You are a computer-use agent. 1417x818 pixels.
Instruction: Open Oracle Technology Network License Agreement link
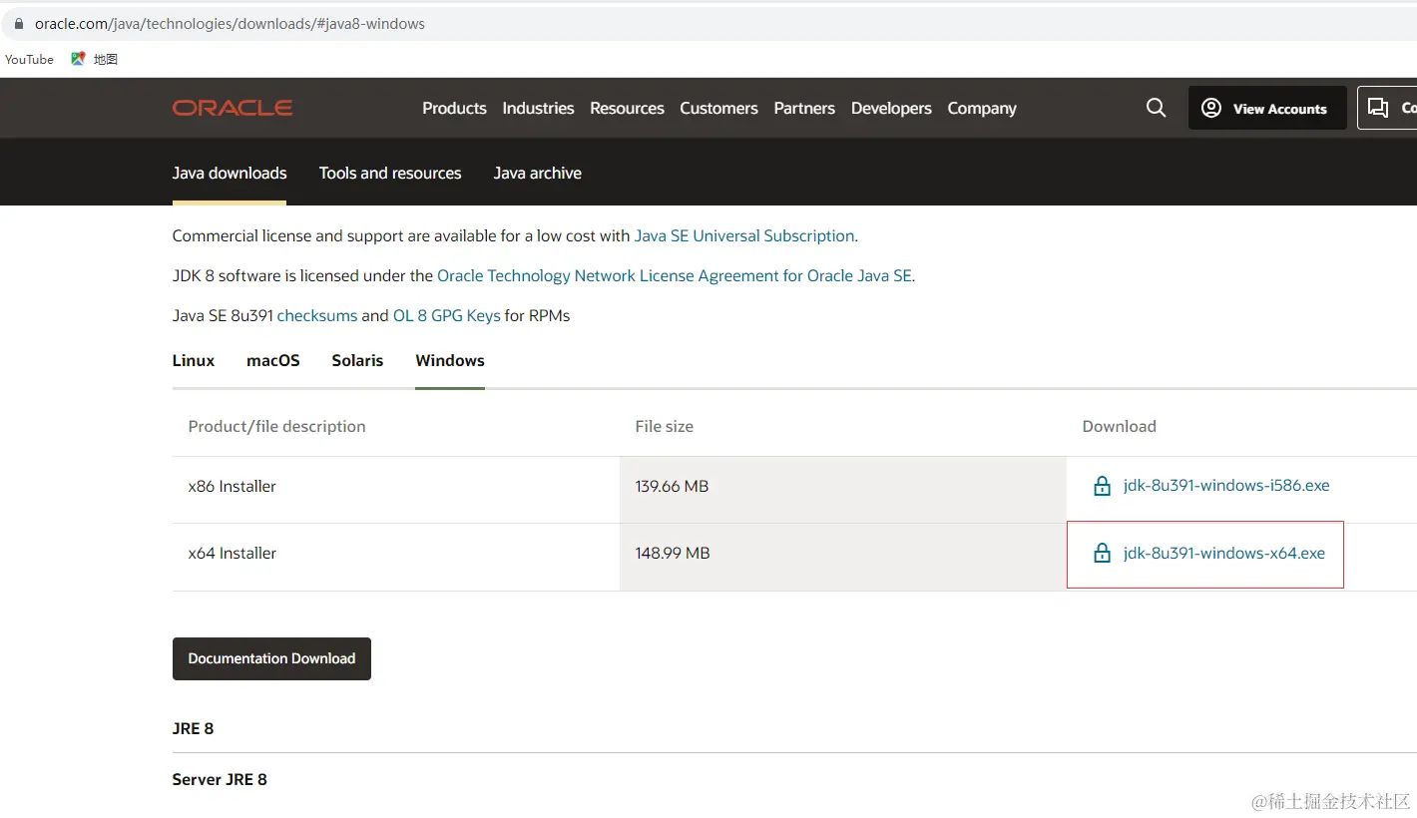click(675, 275)
